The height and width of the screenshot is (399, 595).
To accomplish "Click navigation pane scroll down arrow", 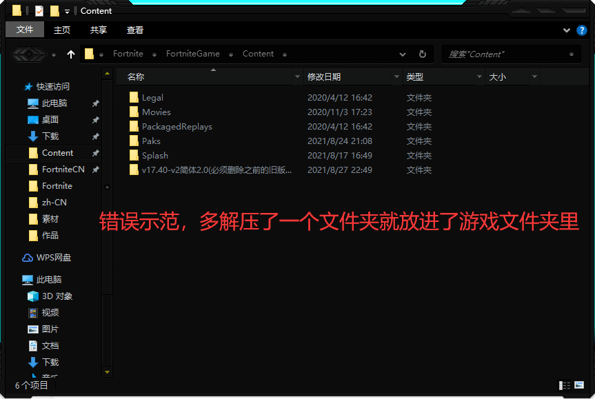I will click(107, 372).
